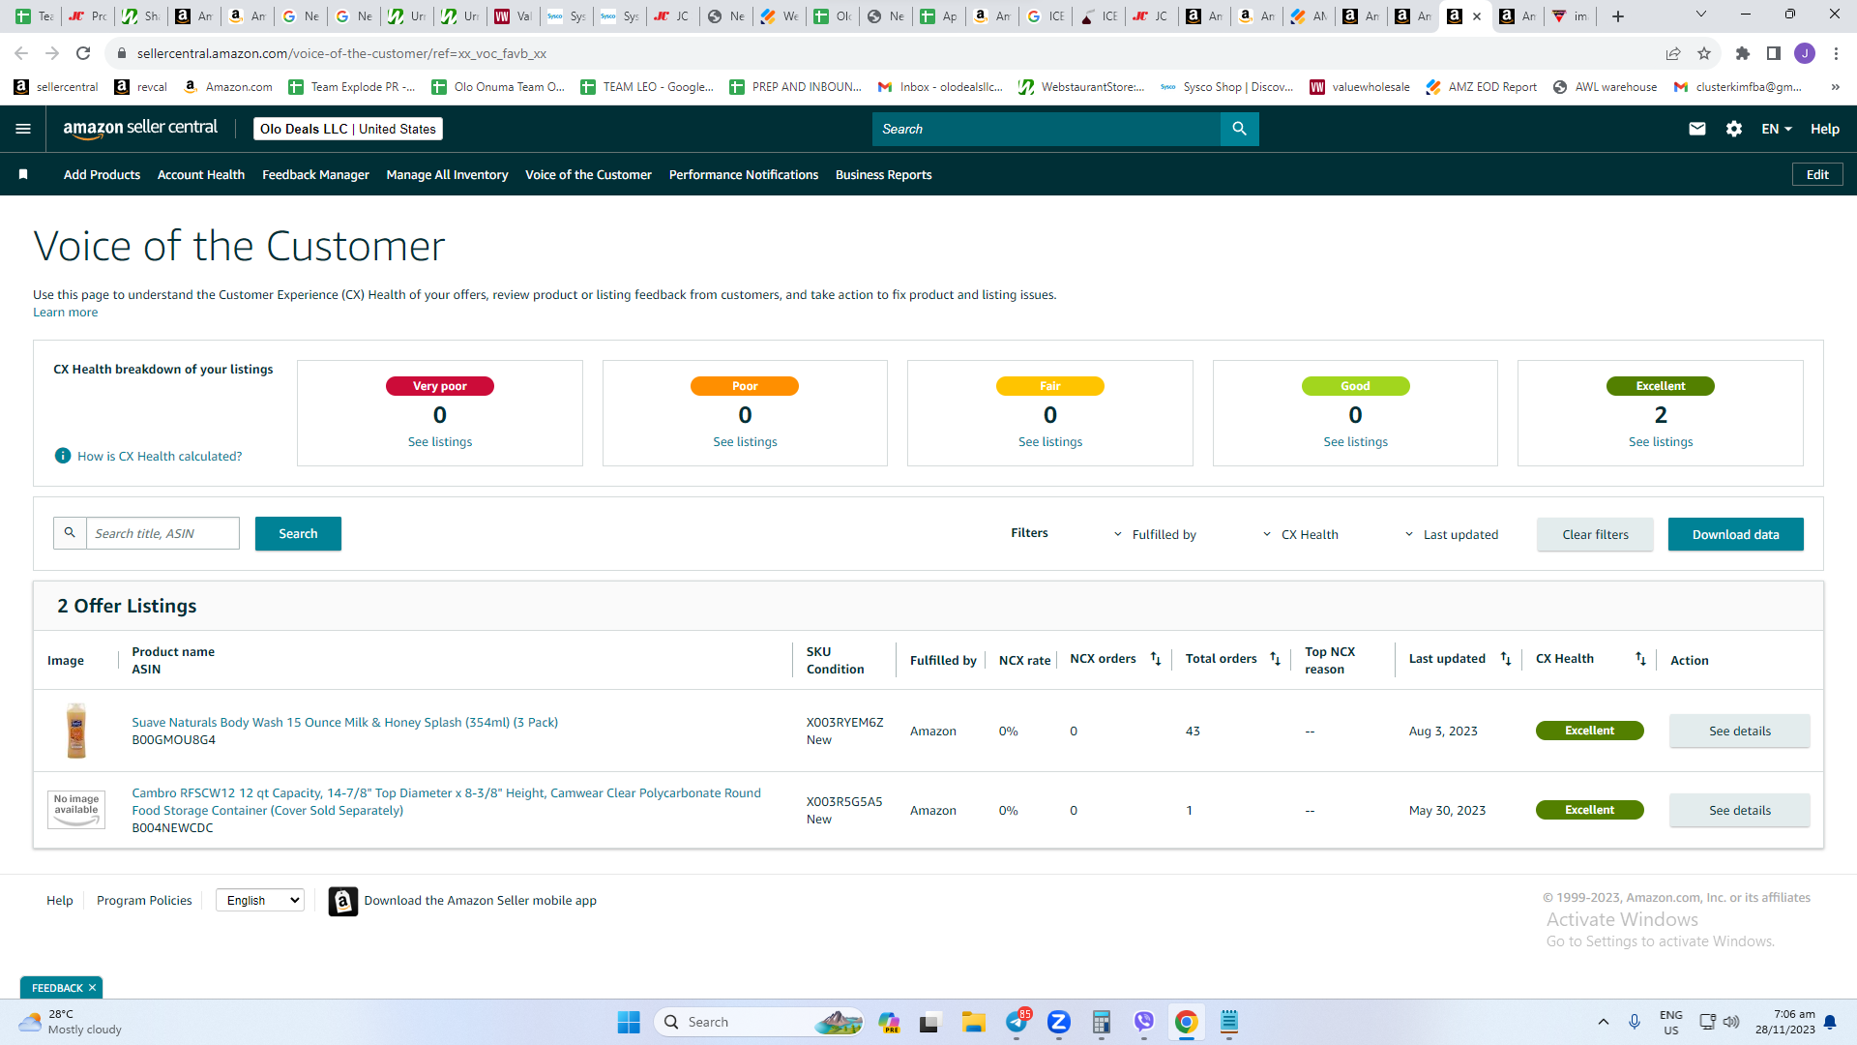Click the magnifier search button in header
This screenshot has width=1857, height=1045.
[1239, 129]
